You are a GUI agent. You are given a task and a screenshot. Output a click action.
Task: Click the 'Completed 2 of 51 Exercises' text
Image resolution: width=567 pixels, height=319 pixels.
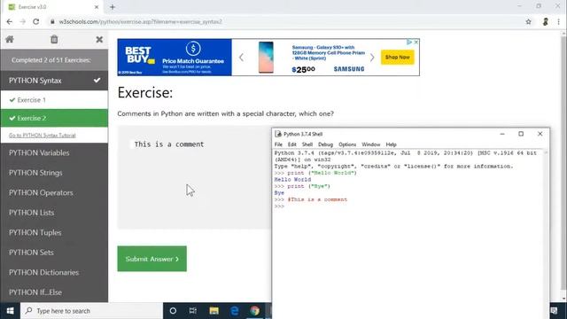51,60
